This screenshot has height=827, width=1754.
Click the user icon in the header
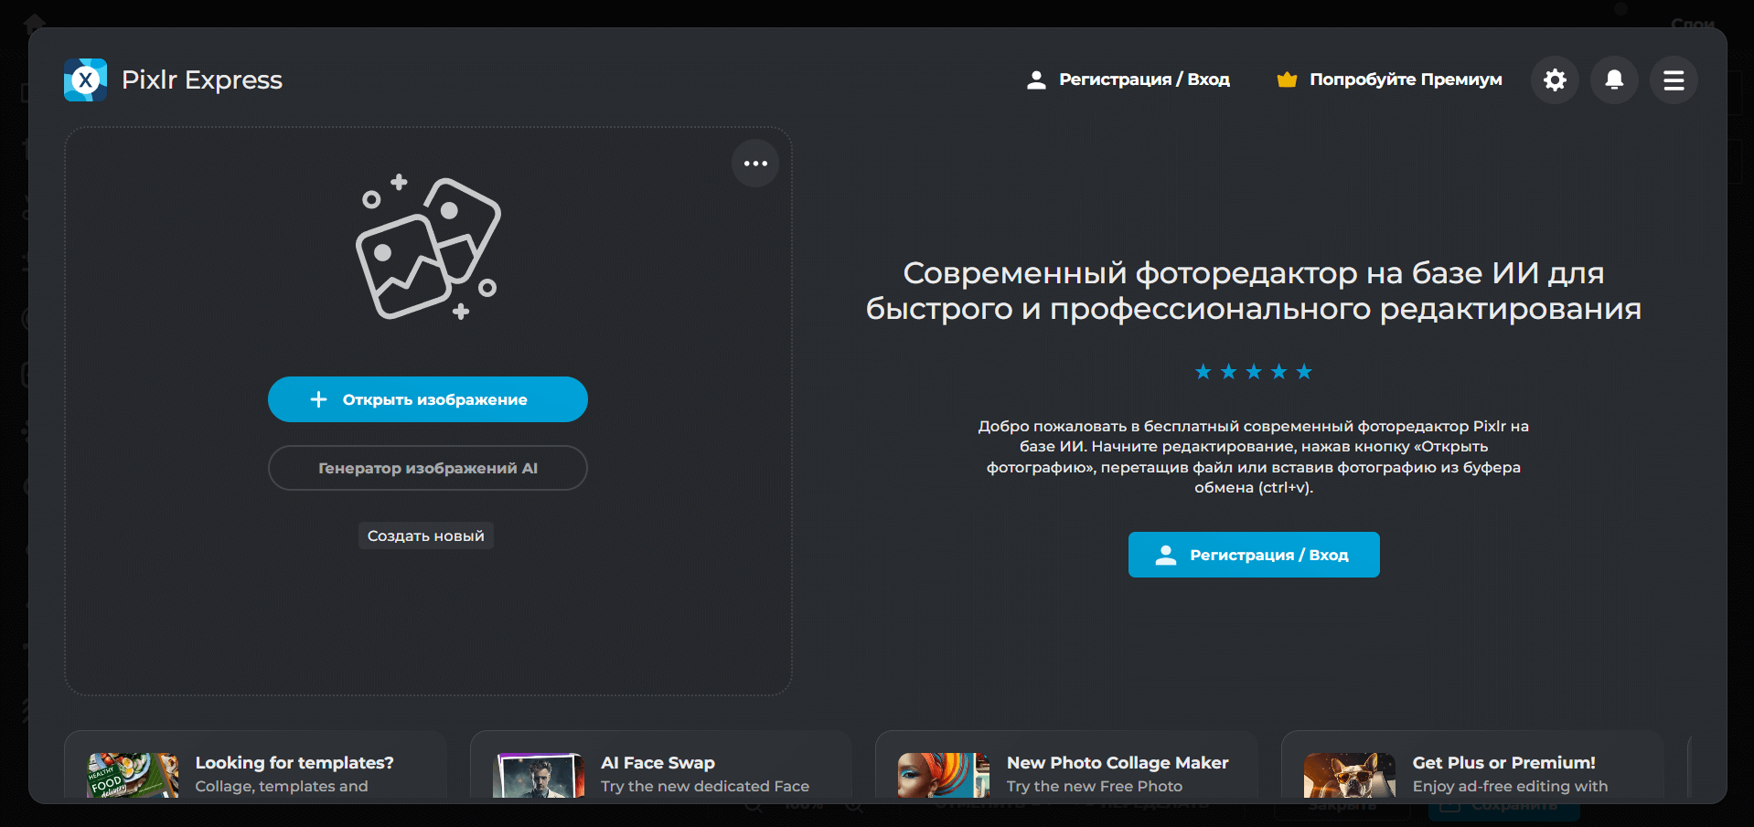pyautogui.click(x=1036, y=80)
